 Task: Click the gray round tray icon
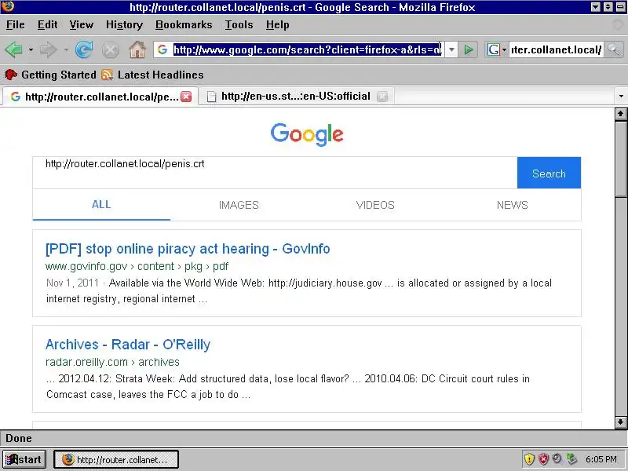click(557, 458)
